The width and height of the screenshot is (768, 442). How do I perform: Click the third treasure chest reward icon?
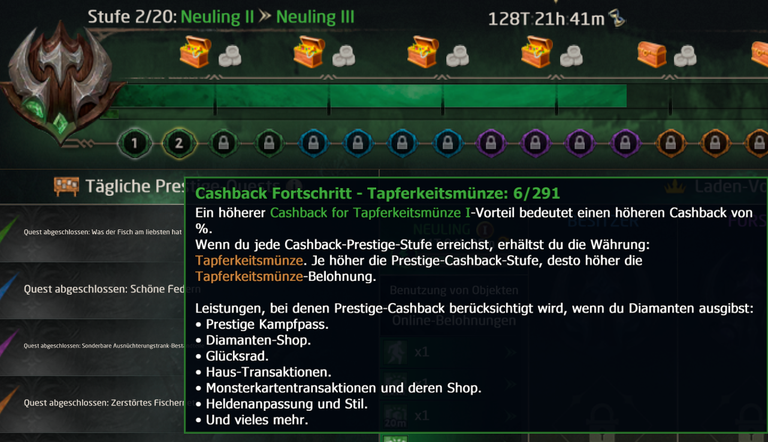point(423,52)
